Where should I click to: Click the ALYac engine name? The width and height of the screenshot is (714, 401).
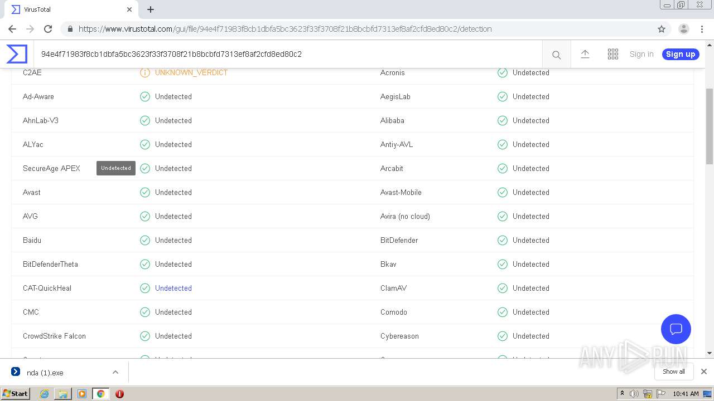pos(33,144)
